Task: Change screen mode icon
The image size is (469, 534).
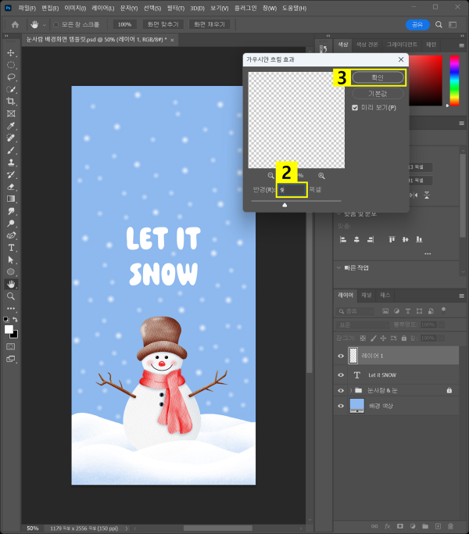Action: (11, 359)
